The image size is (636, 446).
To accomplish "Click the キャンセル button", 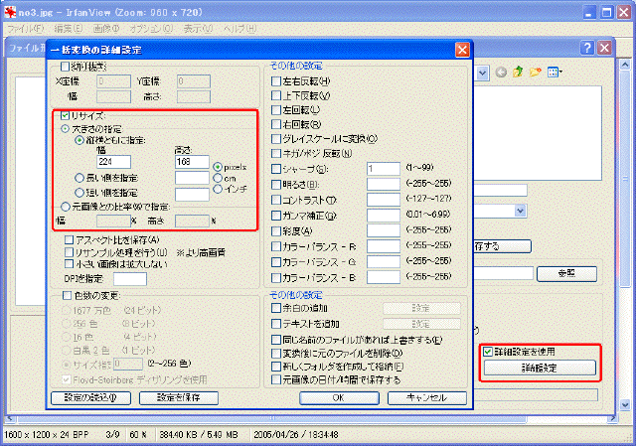I will coord(419,398).
